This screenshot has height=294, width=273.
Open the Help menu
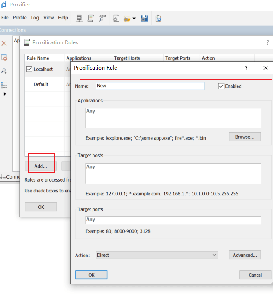[63, 18]
